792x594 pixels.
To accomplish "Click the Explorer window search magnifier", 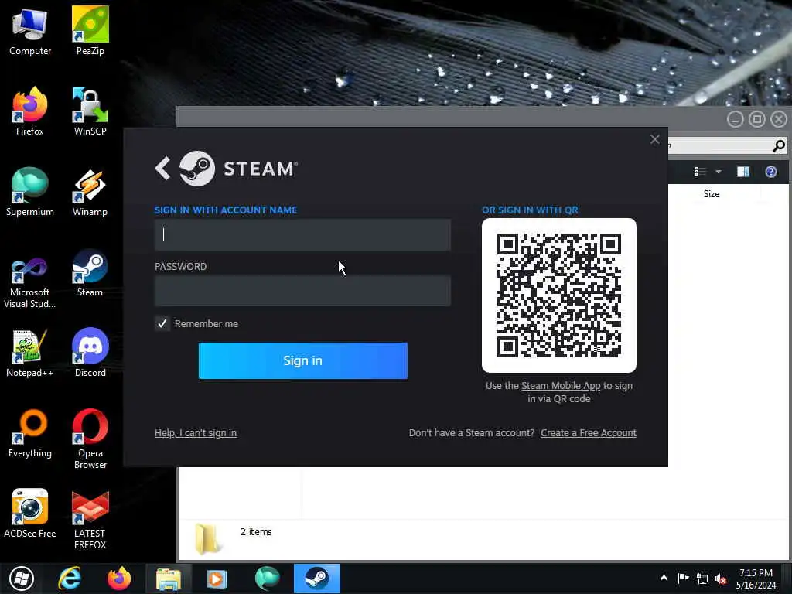I will (x=779, y=146).
